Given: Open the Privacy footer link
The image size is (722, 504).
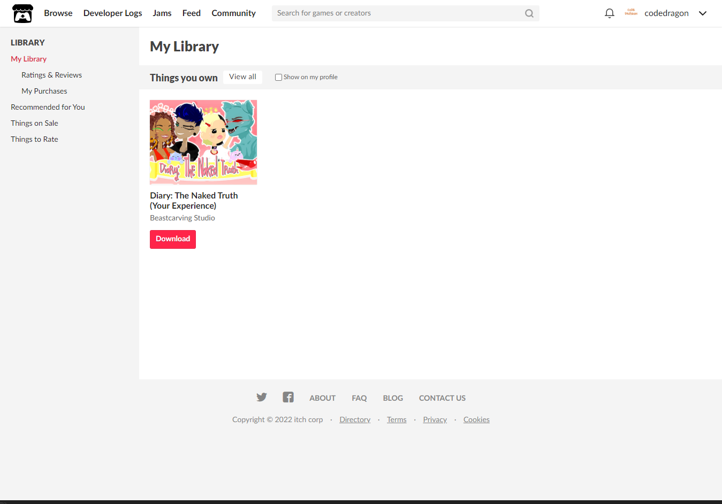Looking at the screenshot, I should (x=435, y=419).
